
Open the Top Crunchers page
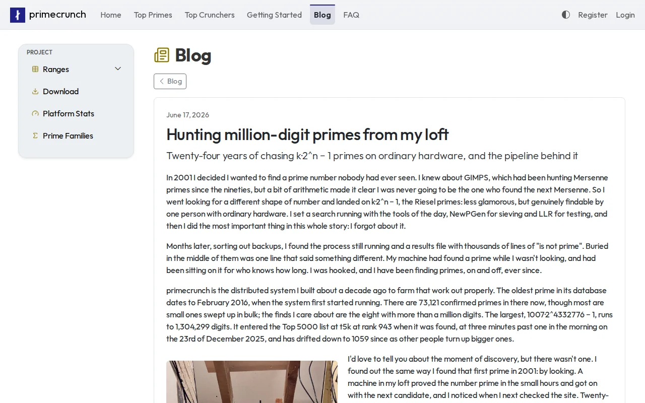click(210, 15)
